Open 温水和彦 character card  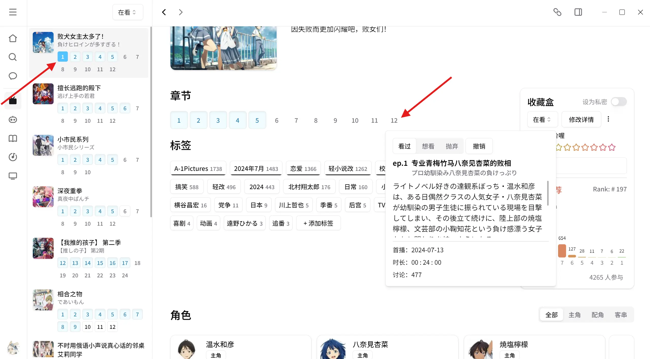coord(241,347)
